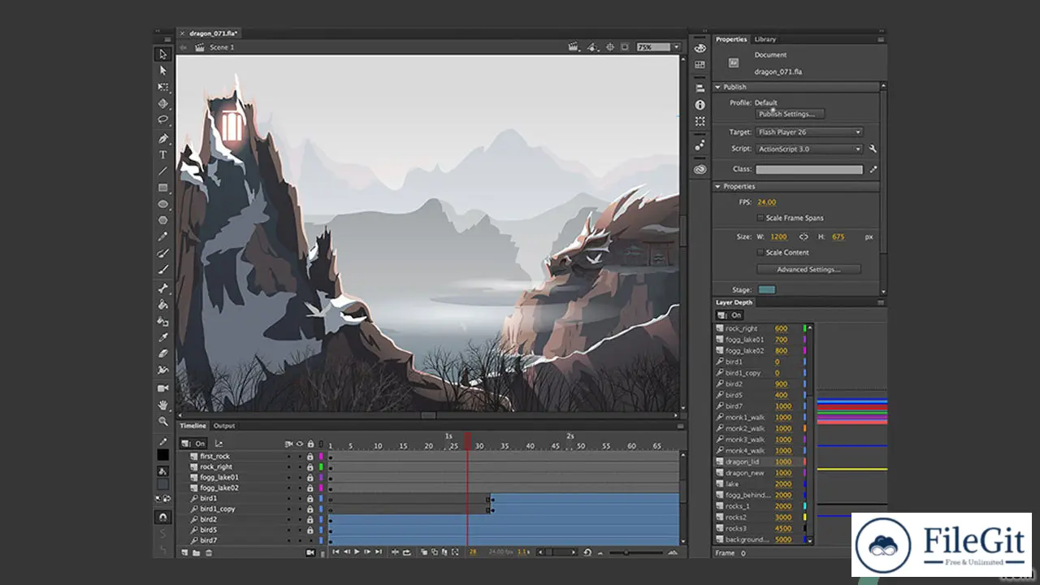Click the Advanced Settings button
The image size is (1040, 585).
pyautogui.click(x=808, y=269)
